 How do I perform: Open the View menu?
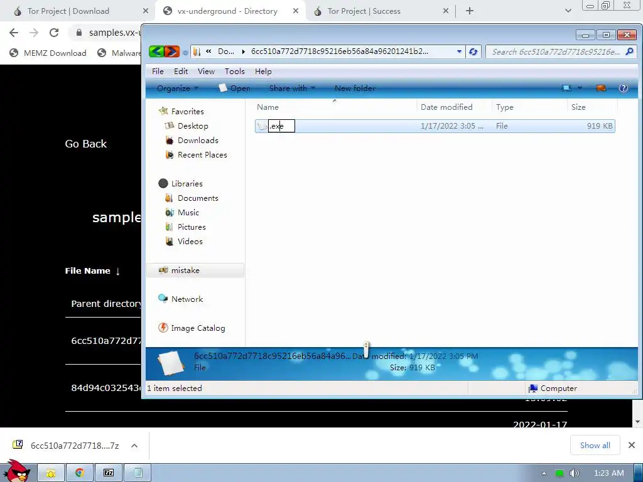(206, 72)
